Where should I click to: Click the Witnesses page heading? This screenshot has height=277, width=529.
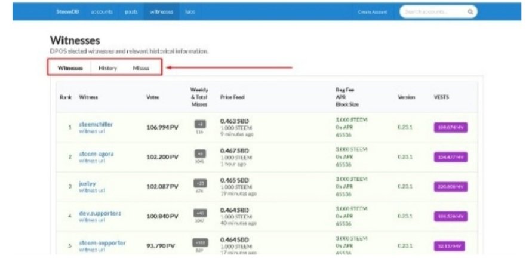point(75,41)
